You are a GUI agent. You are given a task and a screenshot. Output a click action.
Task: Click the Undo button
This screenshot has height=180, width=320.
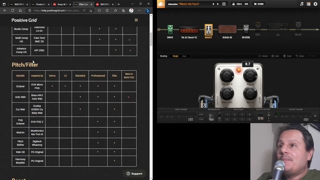pyautogui.click(x=300, y=56)
